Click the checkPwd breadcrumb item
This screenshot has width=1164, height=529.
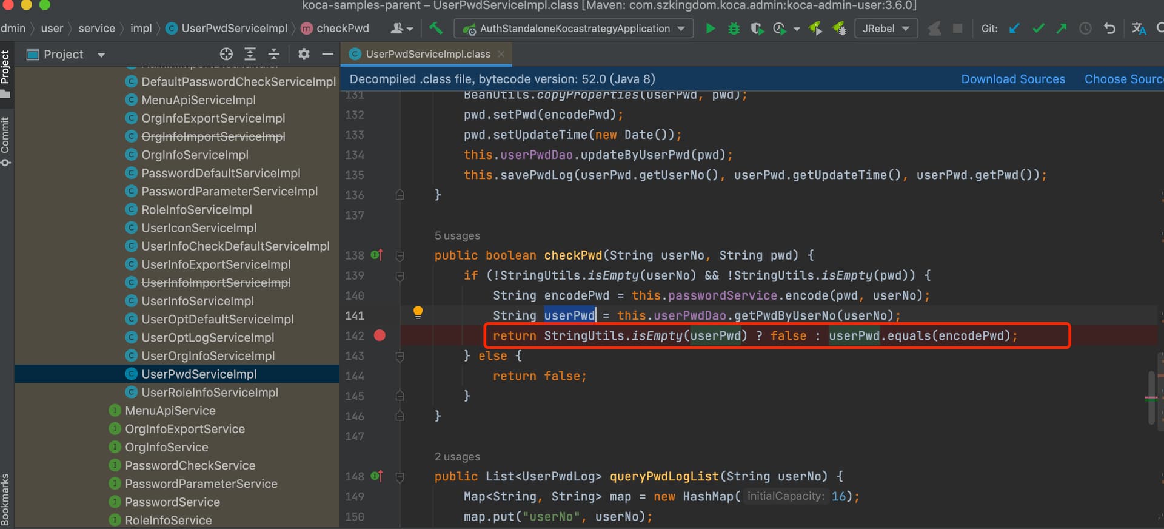[x=342, y=29]
